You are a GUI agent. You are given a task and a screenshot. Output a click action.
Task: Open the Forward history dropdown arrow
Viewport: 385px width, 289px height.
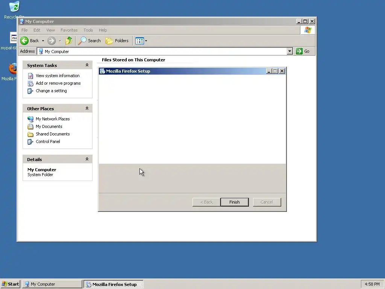click(60, 41)
